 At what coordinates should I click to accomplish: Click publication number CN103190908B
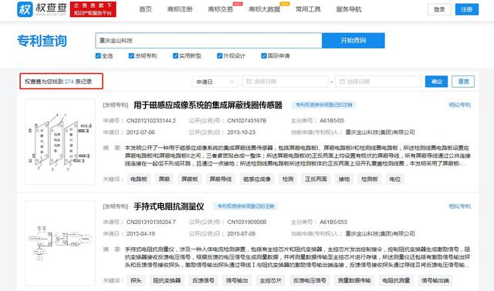(x=247, y=222)
